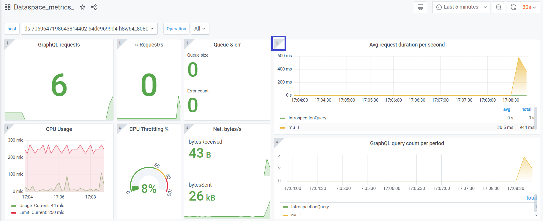This screenshot has height=221, width=543.
Task: Toggle mu_1 series in duration legend
Action: (x=294, y=127)
